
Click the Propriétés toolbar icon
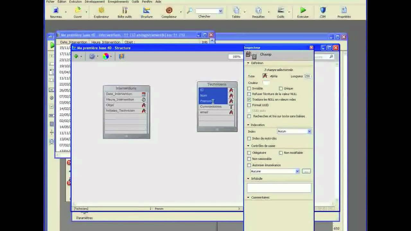[x=344, y=10]
